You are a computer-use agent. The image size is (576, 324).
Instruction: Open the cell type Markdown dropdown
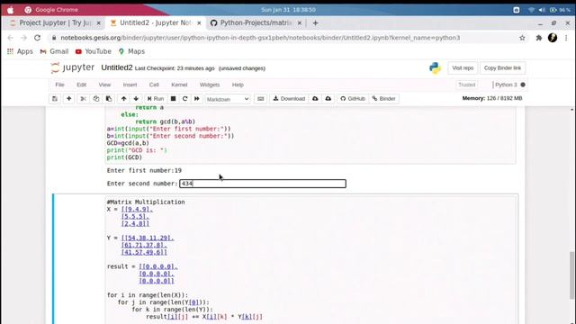coord(228,99)
